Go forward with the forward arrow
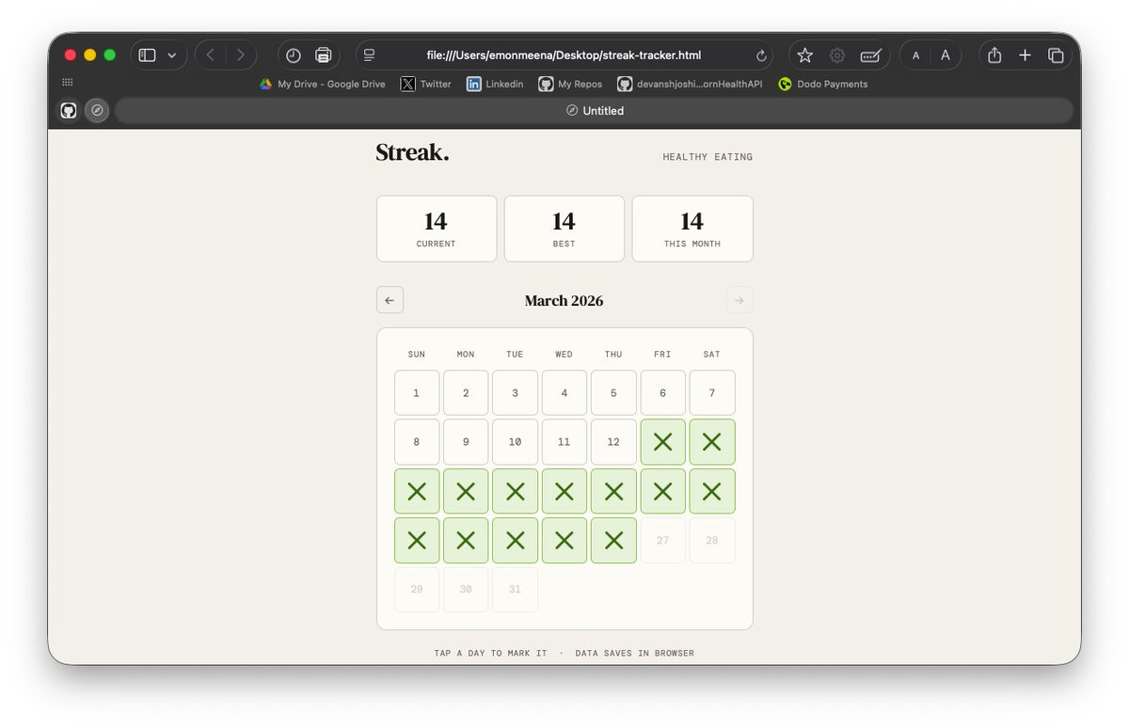Viewport: 1129px width, 728px height. point(240,55)
